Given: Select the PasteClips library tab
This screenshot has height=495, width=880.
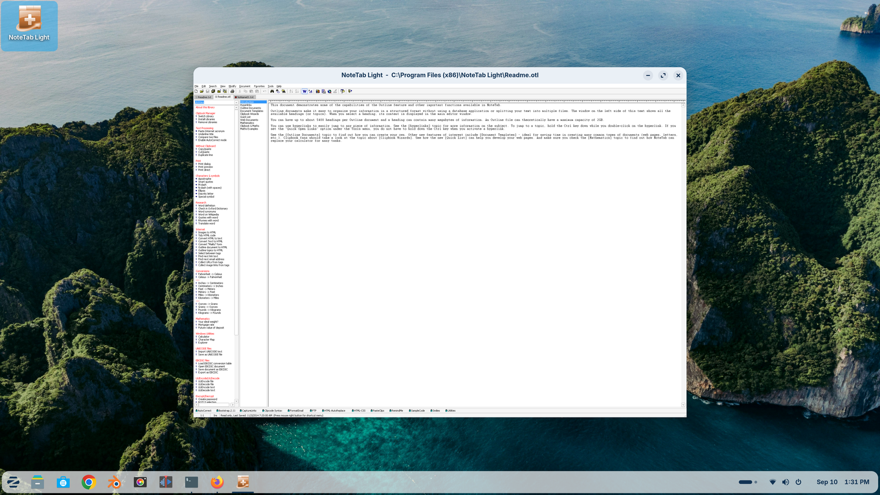Looking at the screenshot, I should (x=378, y=411).
